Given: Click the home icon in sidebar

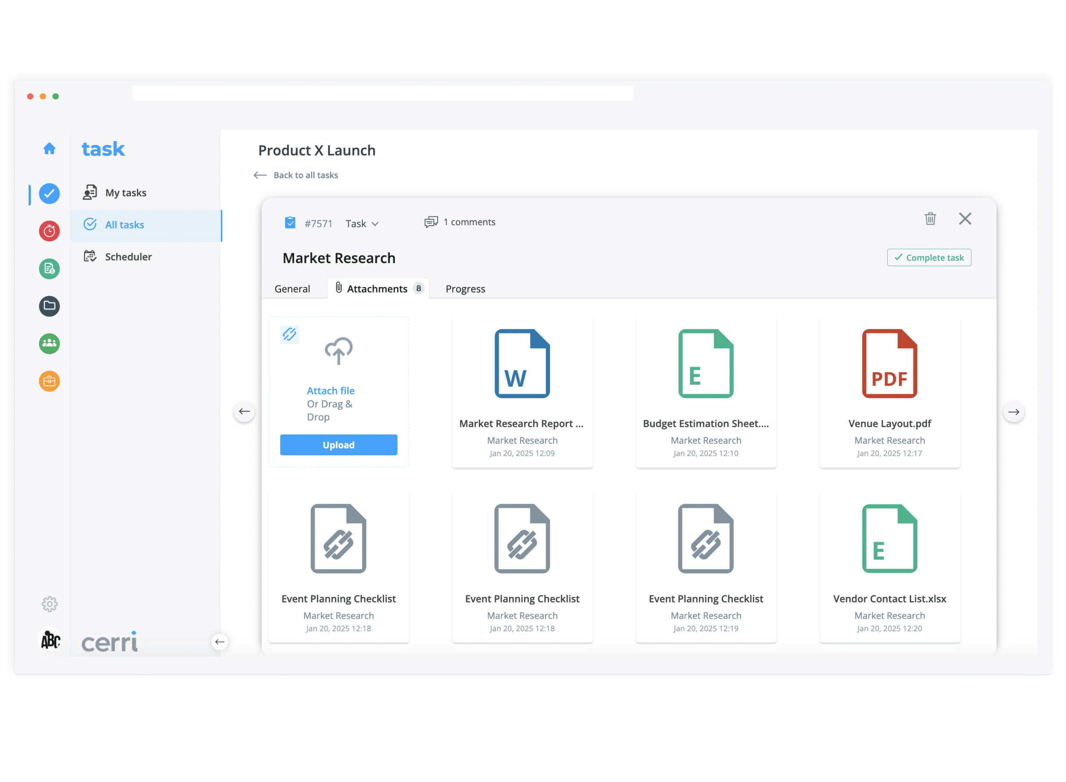Looking at the screenshot, I should coord(49,149).
